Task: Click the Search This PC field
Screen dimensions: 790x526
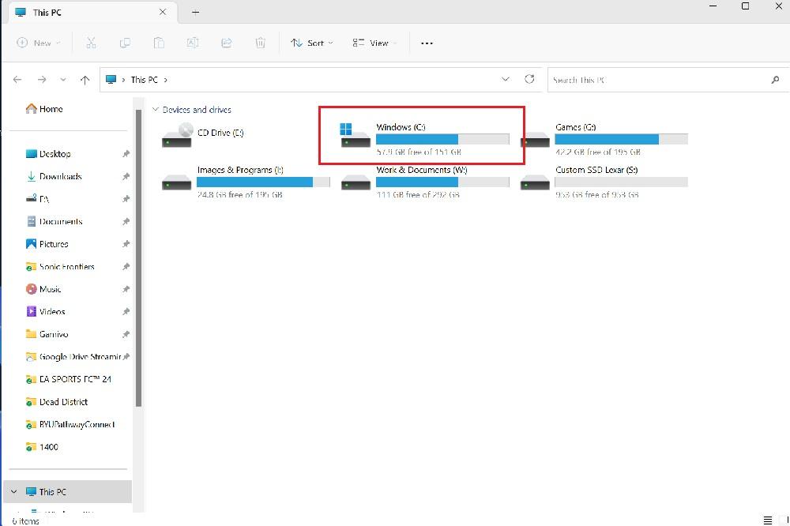Action: [x=660, y=80]
